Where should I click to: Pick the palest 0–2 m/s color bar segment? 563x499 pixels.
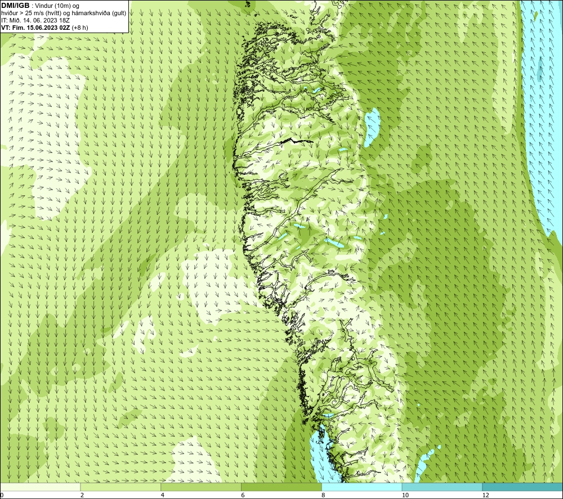coord(40,487)
